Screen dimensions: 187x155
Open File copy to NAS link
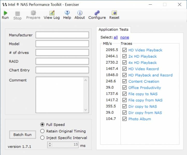[143, 94]
